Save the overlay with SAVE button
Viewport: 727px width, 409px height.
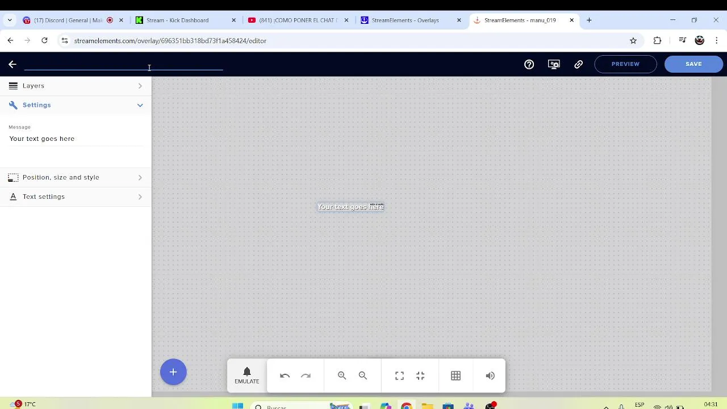693,64
